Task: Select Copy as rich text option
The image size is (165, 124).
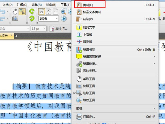Action: click(115, 12)
